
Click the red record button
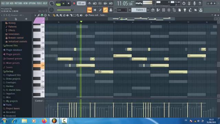(x=74, y=3)
